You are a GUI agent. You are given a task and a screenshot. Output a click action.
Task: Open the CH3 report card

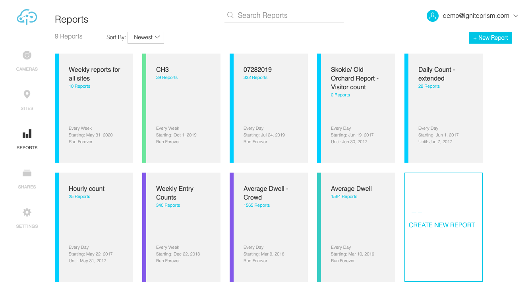(x=181, y=108)
